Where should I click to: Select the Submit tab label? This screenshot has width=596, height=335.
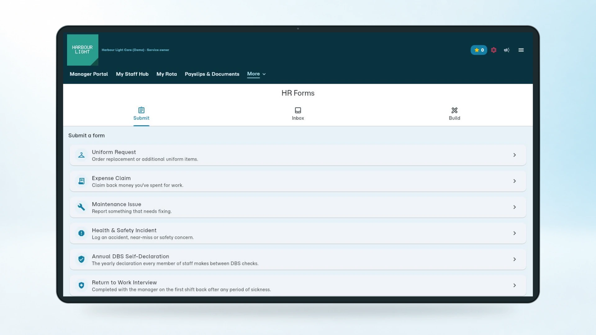(x=141, y=118)
